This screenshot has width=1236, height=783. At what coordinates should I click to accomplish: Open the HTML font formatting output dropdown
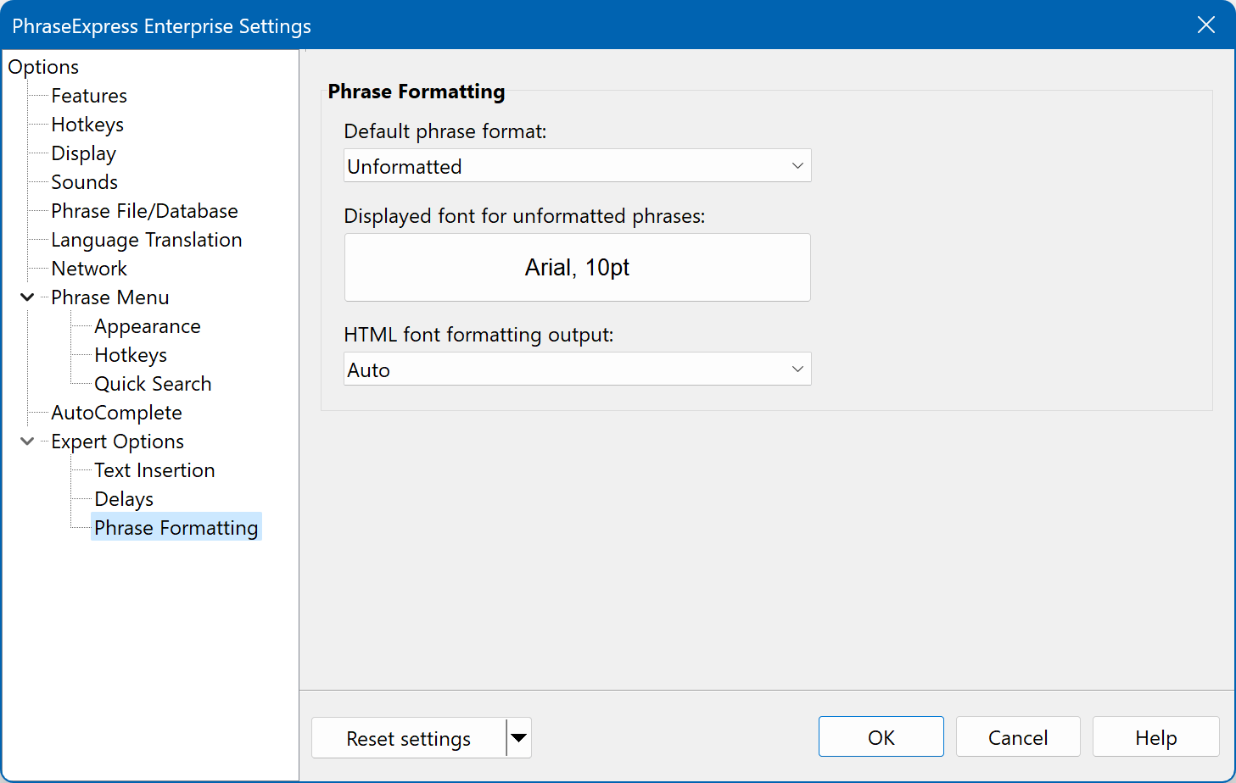click(577, 369)
